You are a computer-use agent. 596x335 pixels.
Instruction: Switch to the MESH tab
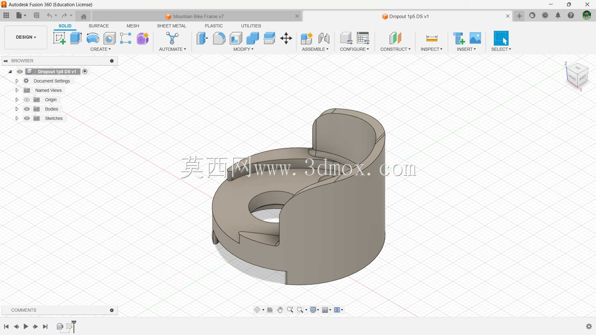tap(133, 26)
